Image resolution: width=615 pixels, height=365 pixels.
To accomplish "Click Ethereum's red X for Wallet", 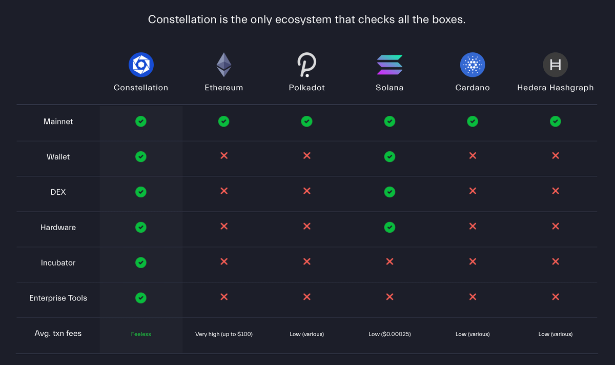I will pyautogui.click(x=224, y=155).
